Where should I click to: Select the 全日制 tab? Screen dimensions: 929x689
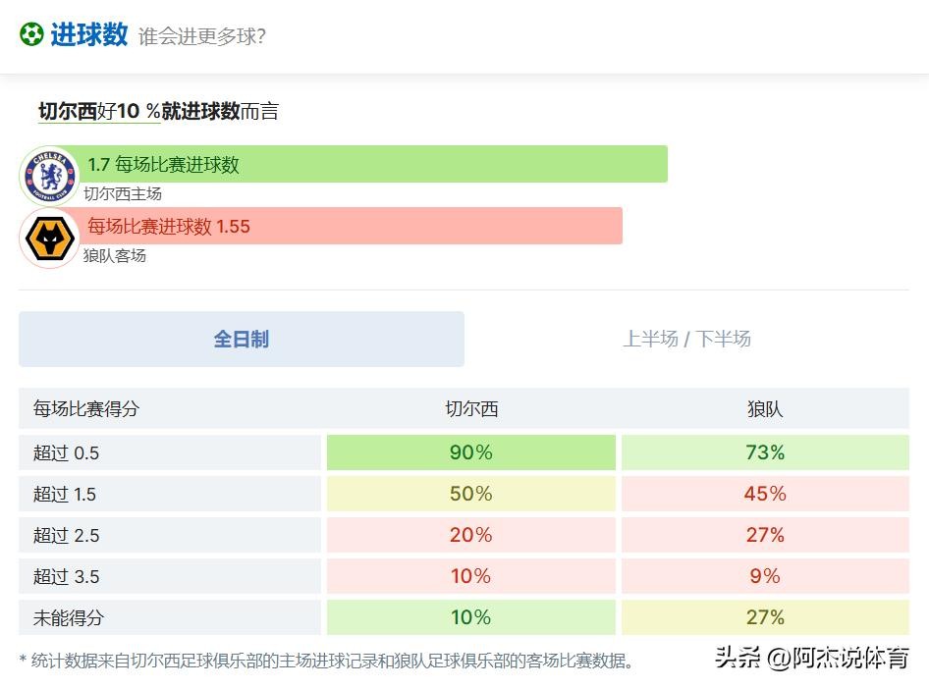click(x=241, y=340)
